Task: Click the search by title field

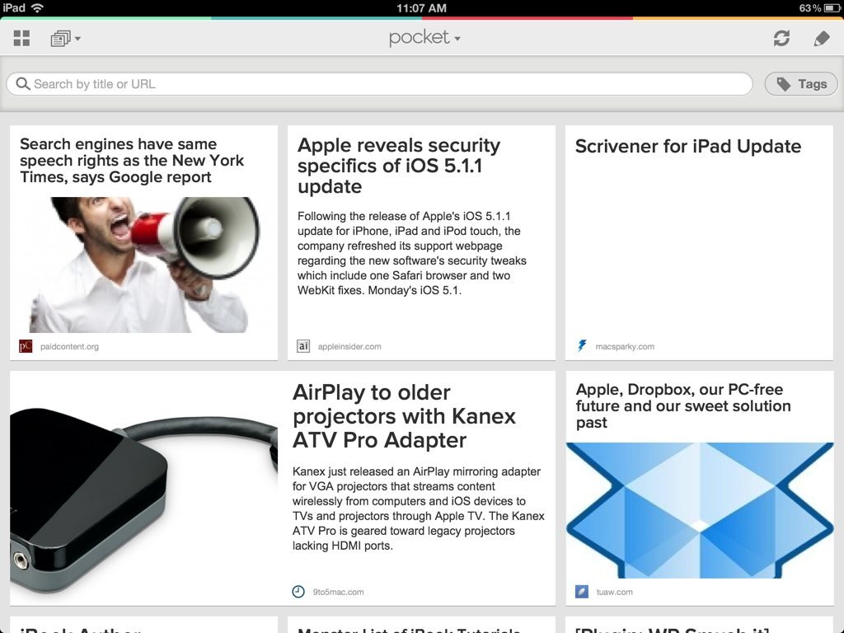Action: coord(387,84)
